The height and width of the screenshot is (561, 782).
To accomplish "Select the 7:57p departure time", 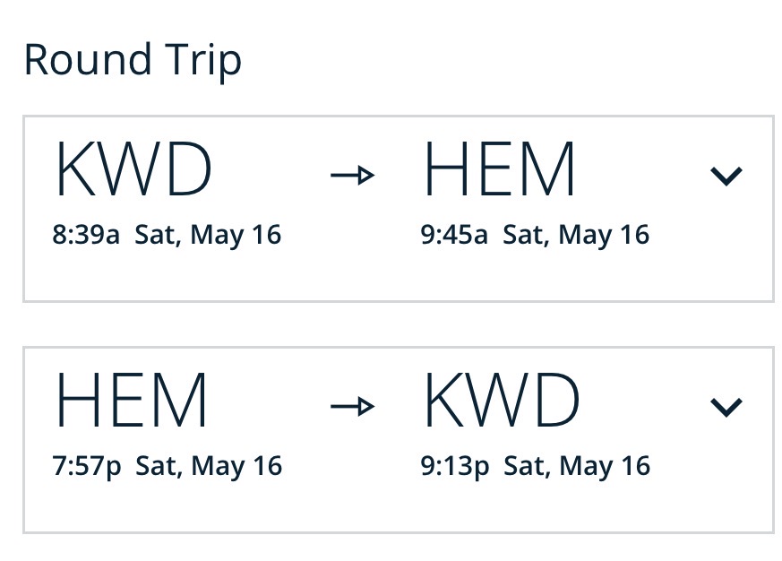I will (x=87, y=466).
